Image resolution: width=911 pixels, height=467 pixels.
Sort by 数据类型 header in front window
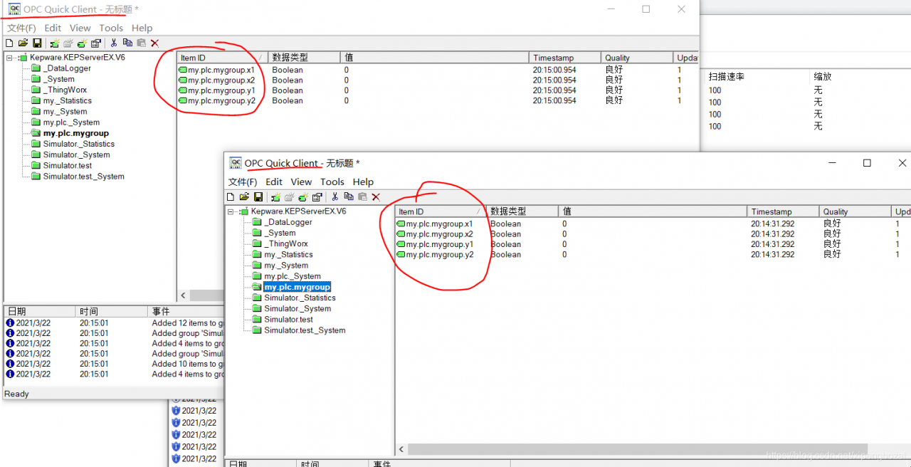click(x=523, y=211)
